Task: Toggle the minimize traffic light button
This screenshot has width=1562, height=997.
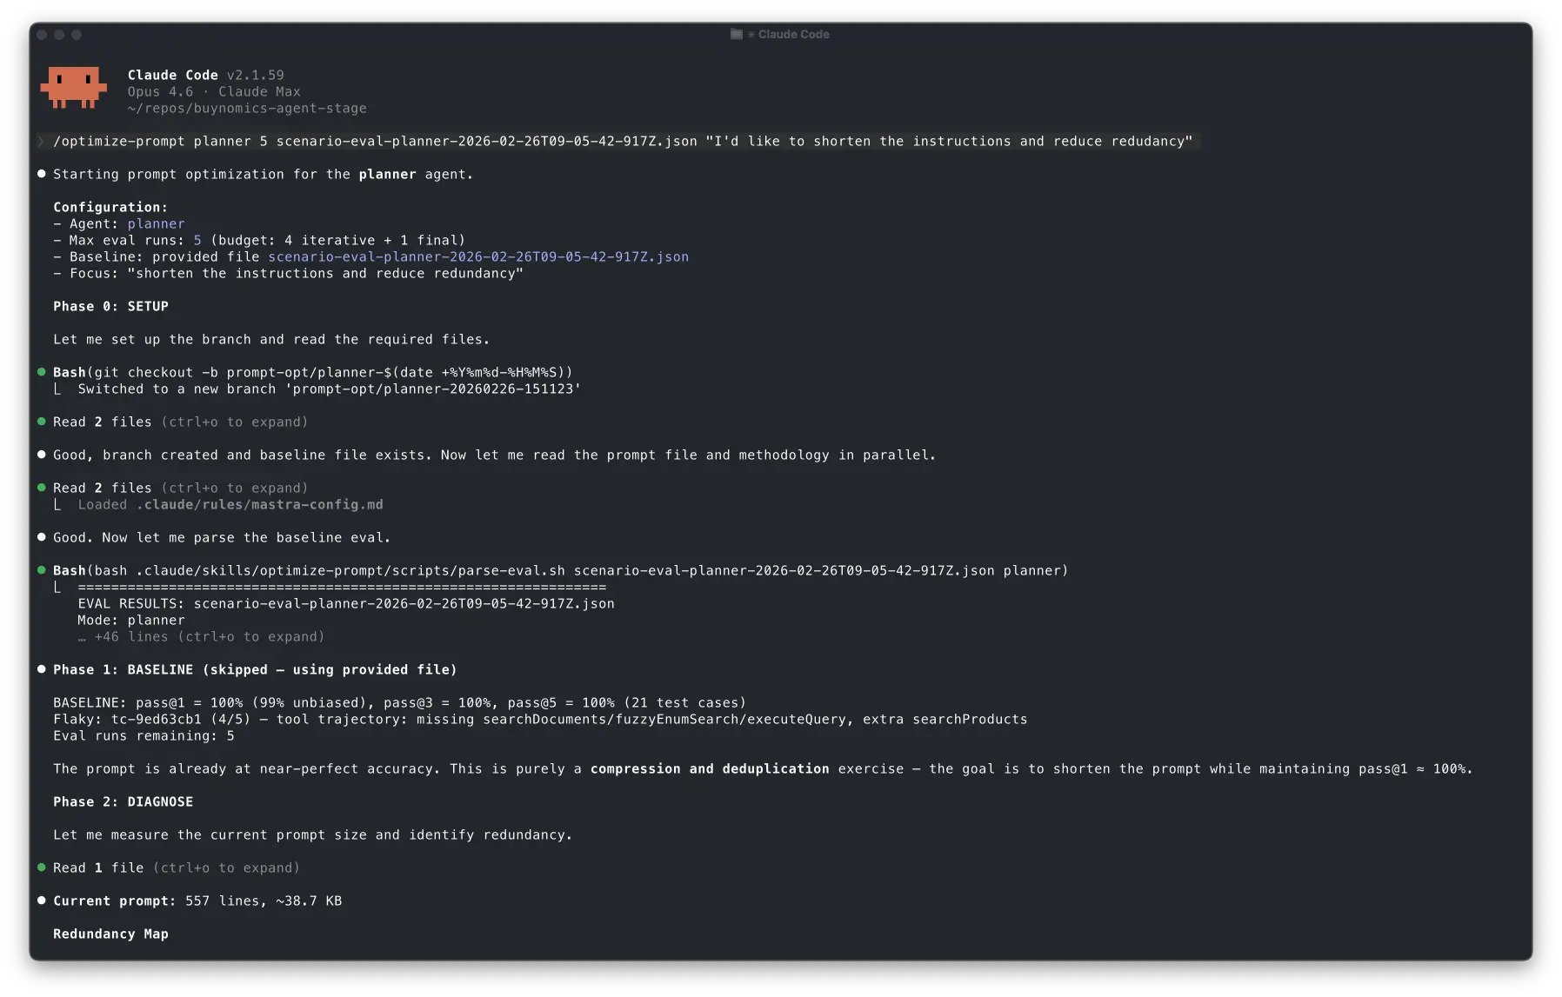Action: click(58, 37)
